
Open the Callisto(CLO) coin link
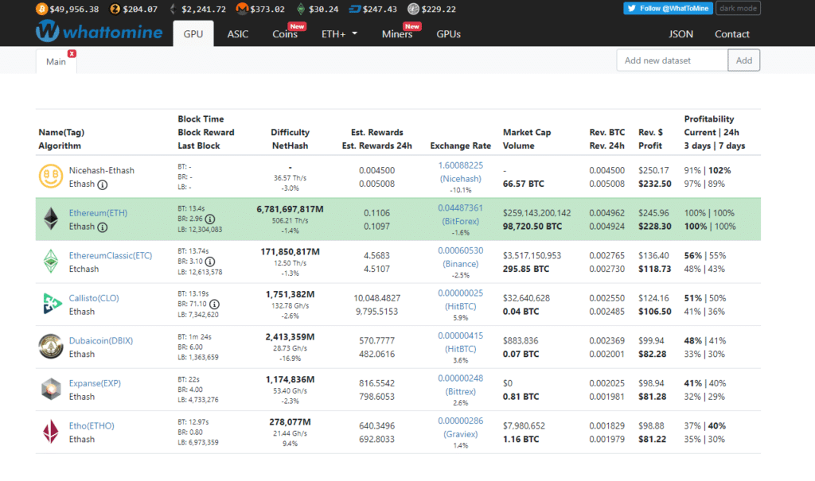[94, 298]
